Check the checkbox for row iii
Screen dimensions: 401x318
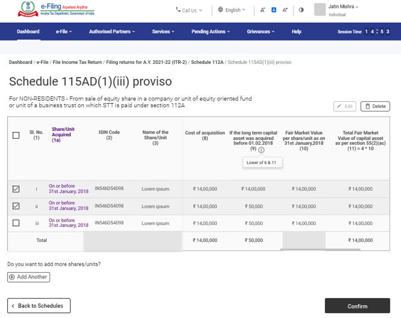[16, 223]
